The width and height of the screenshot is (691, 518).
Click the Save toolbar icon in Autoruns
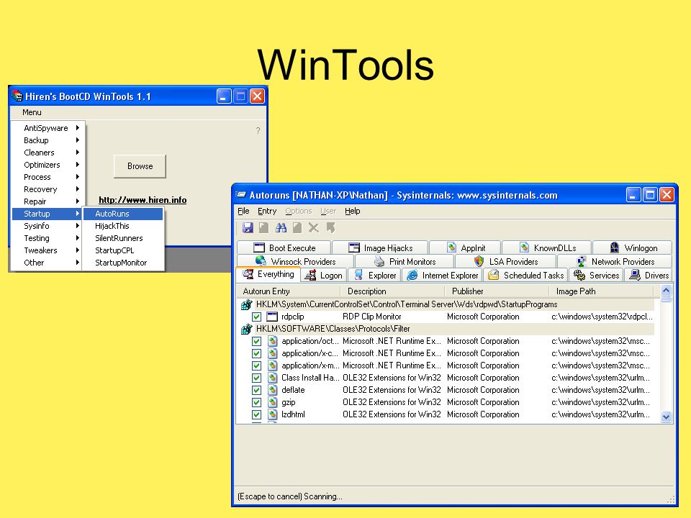[248, 228]
